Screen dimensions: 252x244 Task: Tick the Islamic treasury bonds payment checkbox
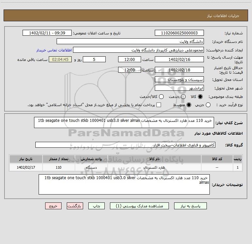pos(159,105)
